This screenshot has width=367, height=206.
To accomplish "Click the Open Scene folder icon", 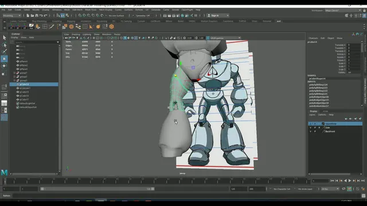I will pyautogui.click(x=32, y=15).
